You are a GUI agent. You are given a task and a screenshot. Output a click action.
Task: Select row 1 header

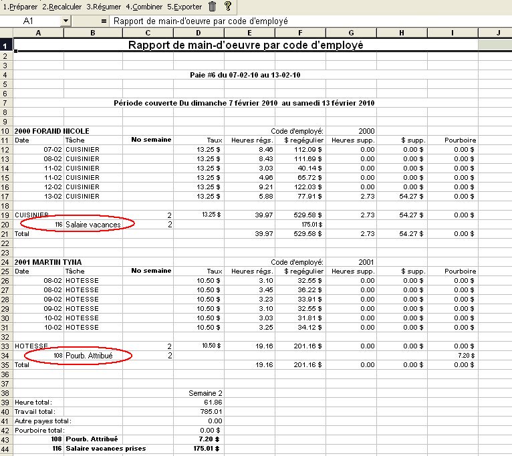pos(6,45)
